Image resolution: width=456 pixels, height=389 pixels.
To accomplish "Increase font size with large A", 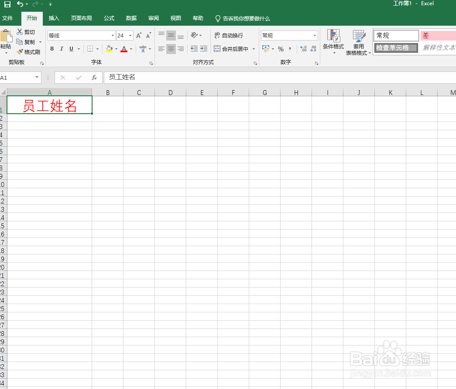I will pyautogui.click(x=139, y=35).
